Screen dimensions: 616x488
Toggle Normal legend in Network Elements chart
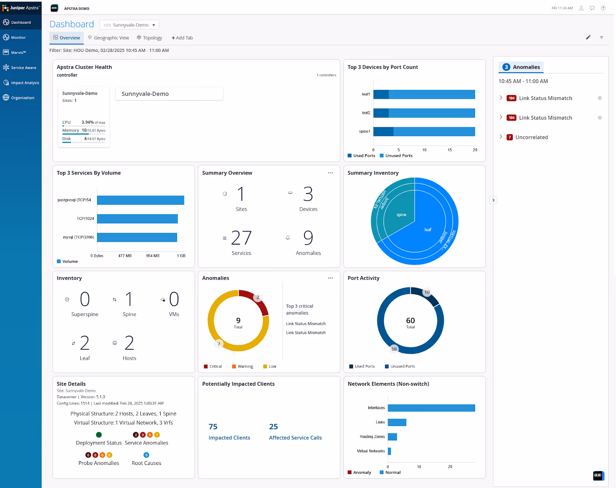390,472
